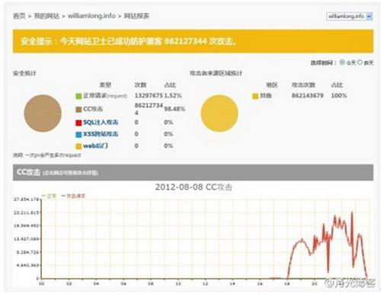This screenshot has width=381, height=294.
Task: Click 网站报表 breadcrumb item
Action: pyautogui.click(x=136, y=16)
